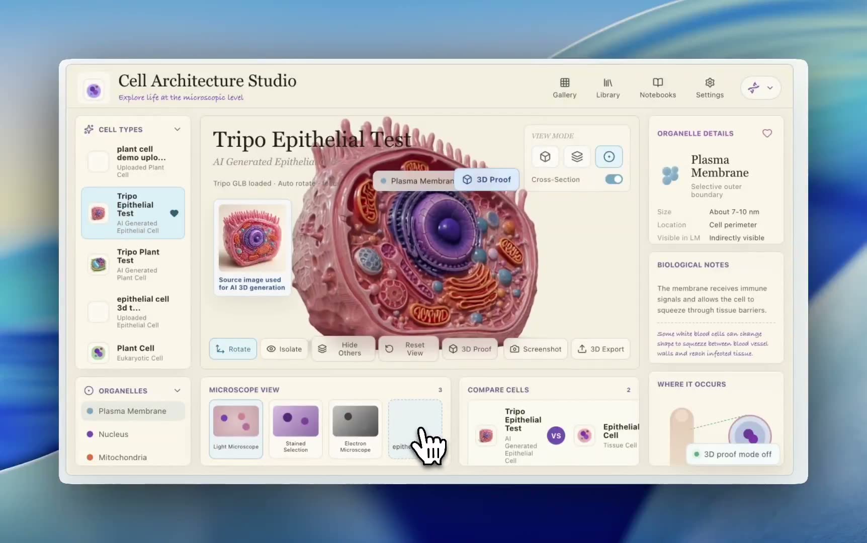The image size is (867, 543).
Task: Click the Microscope View count 3
Action: 440,390
